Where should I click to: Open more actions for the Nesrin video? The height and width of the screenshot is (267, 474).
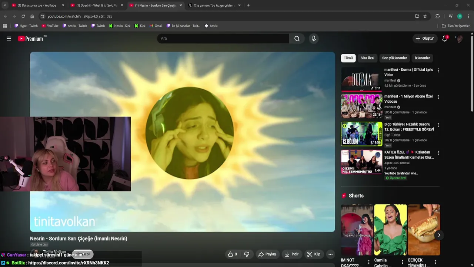330,254
